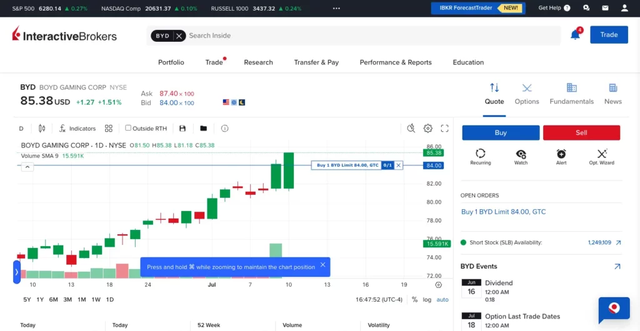This screenshot has height=331, width=640.
Task: Open the mail envelope icon
Action: (605, 7)
